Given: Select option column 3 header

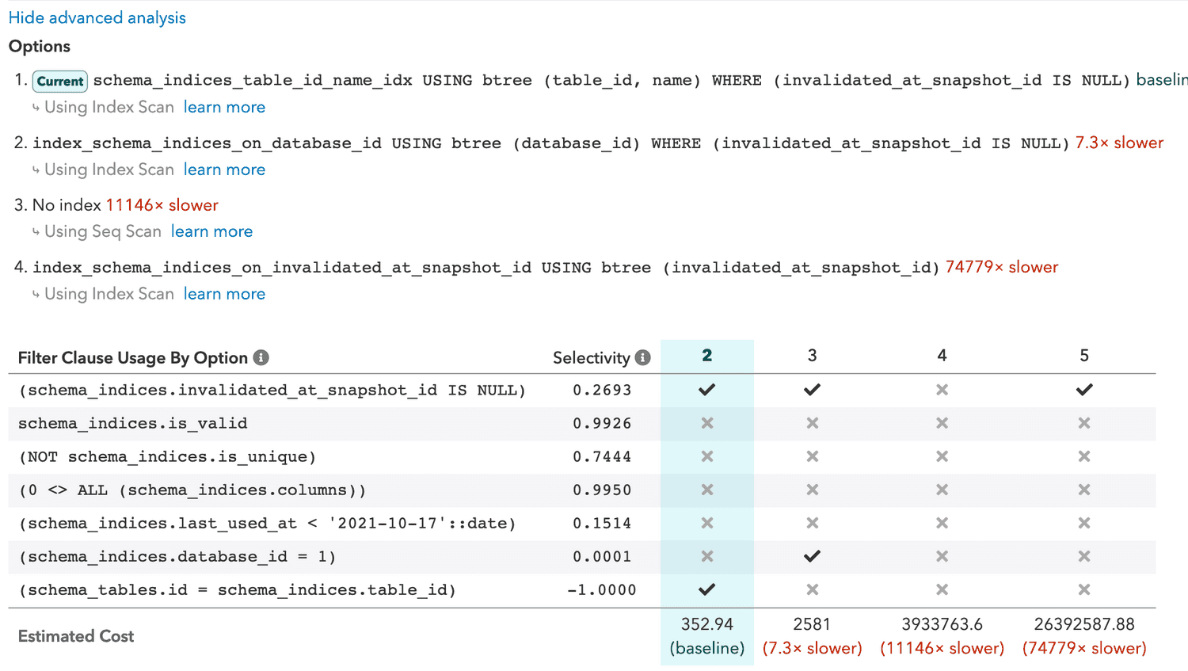Looking at the screenshot, I should (x=812, y=356).
